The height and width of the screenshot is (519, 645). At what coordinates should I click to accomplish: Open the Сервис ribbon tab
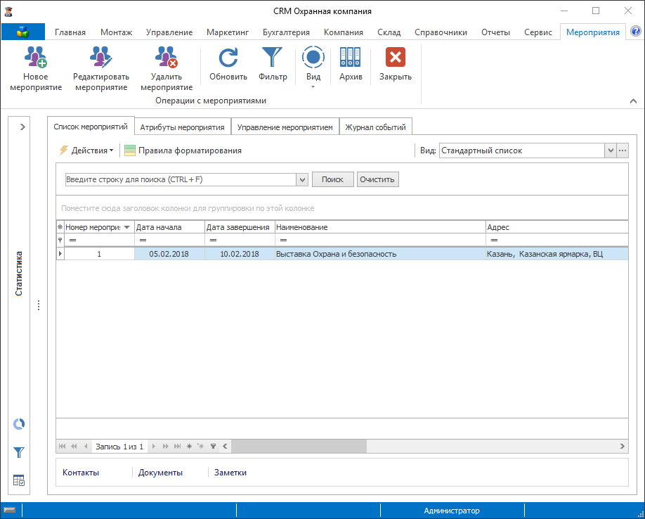click(x=537, y=32)
